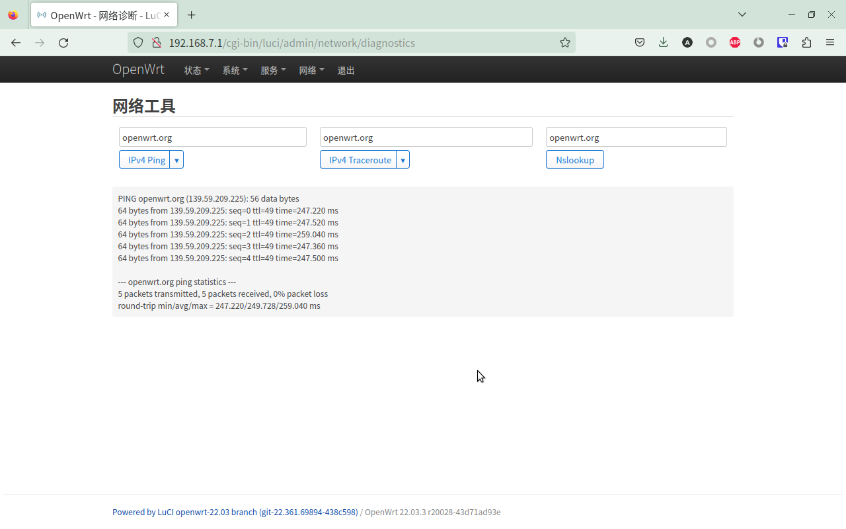This screenshot has height=529, width=846.
Task: Open the Downloads panel
Action: pyautogui.click(x=664, y=42)
